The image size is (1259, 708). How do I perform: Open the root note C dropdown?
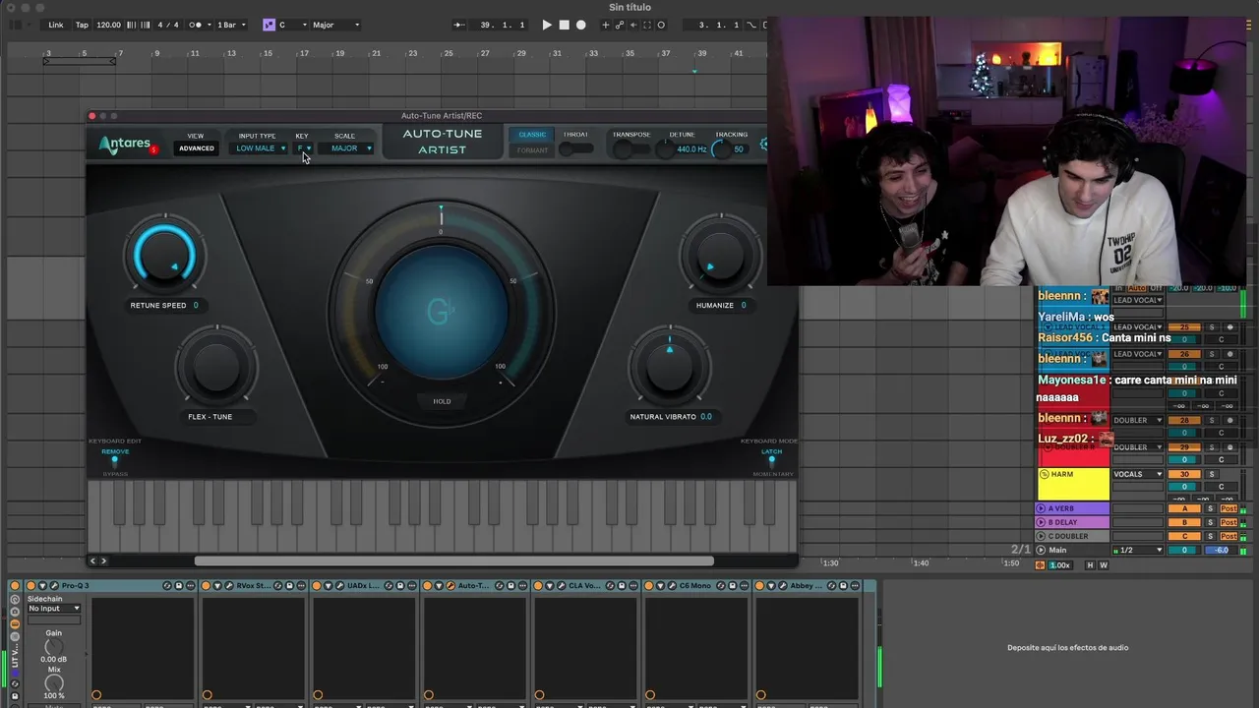[293, 25]
